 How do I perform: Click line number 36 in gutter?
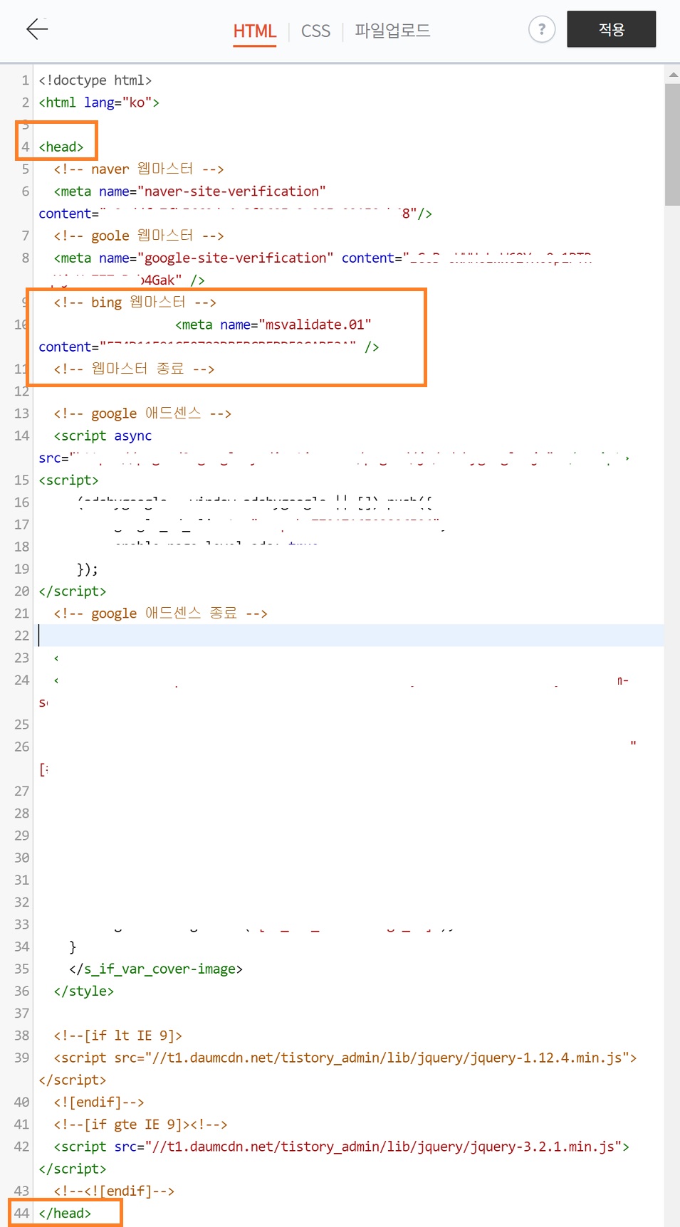coord(22,991)
